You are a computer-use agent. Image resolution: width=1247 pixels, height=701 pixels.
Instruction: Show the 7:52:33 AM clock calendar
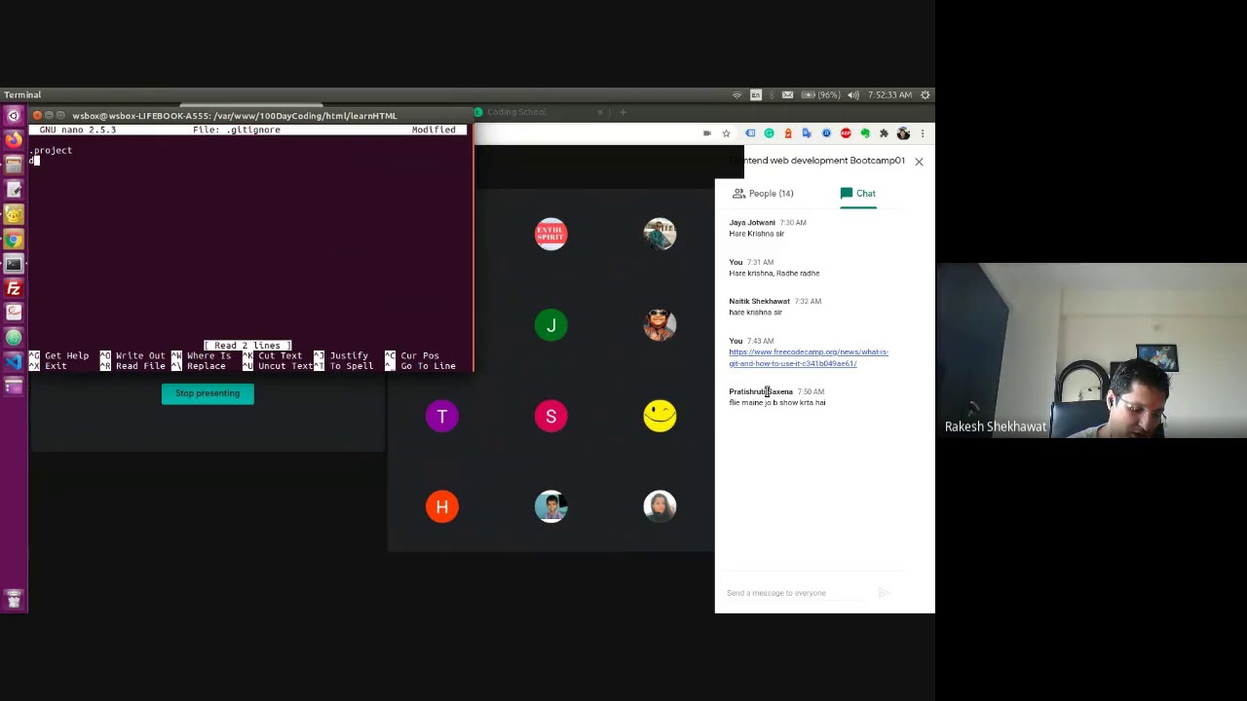(889, 94)
